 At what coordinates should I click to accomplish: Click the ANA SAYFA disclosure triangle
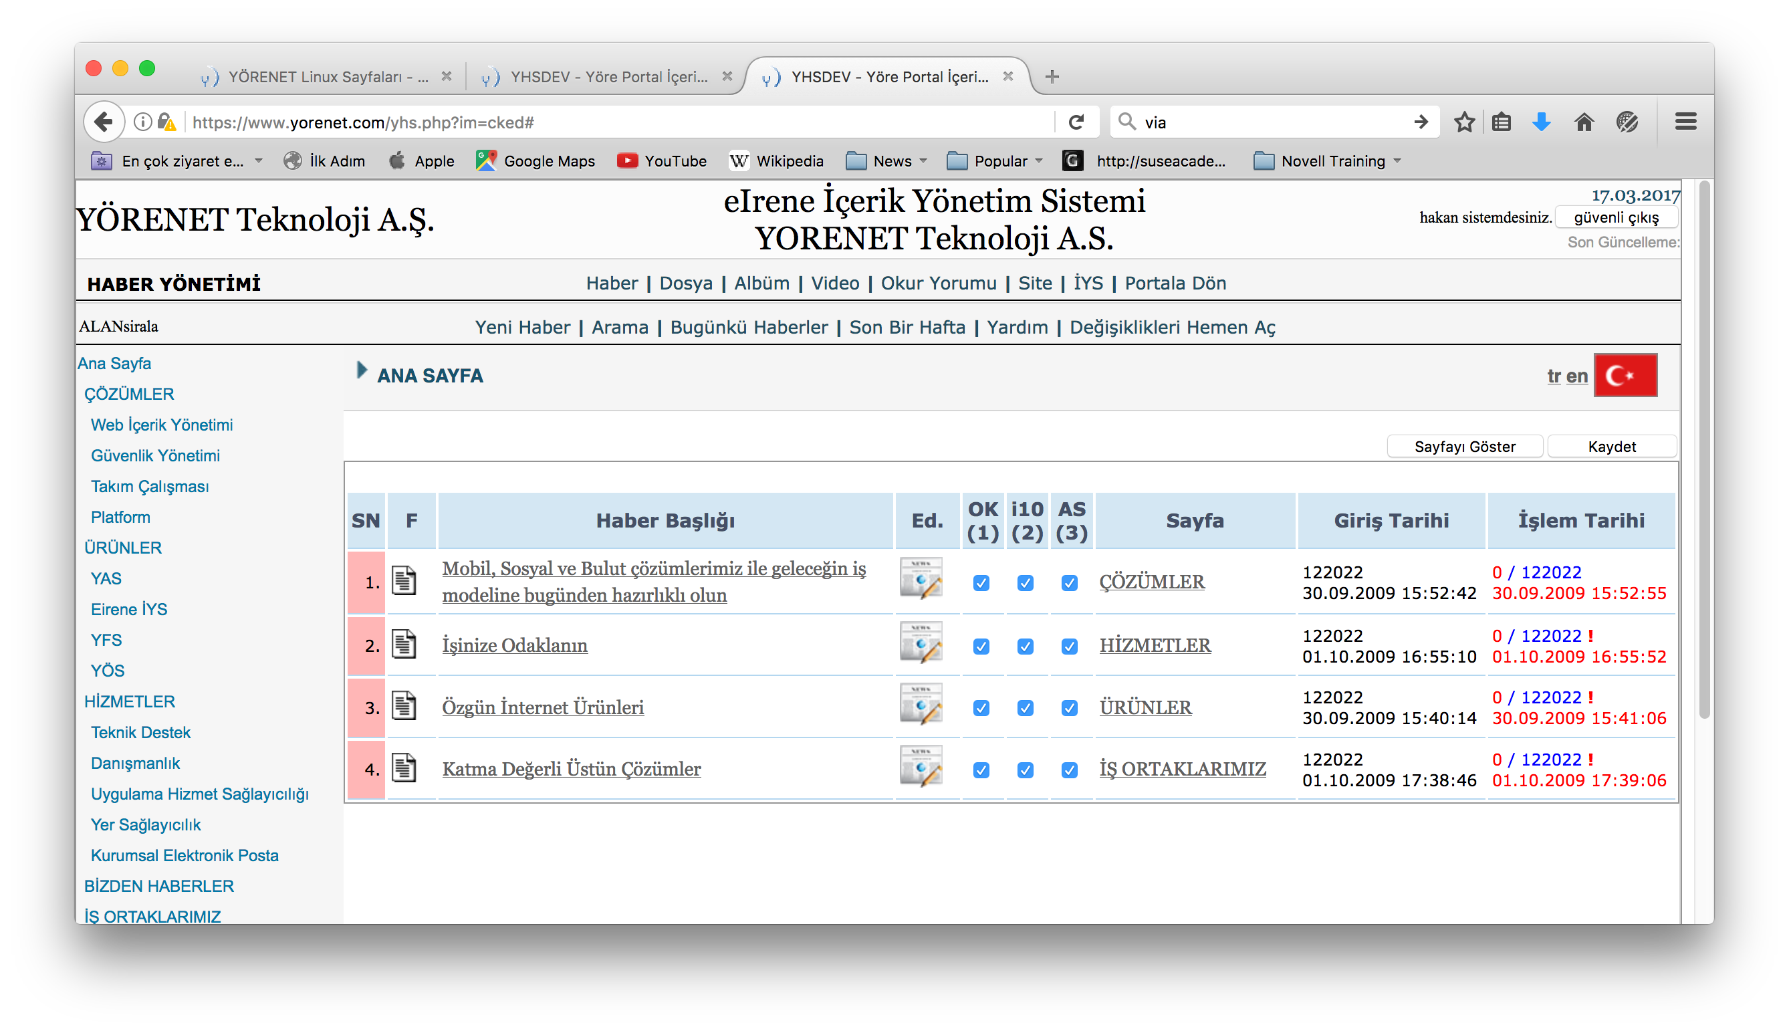click(x=361, y=370)
